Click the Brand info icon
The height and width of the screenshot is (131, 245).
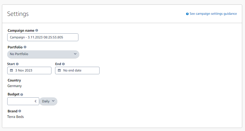(x=20, y=111)
